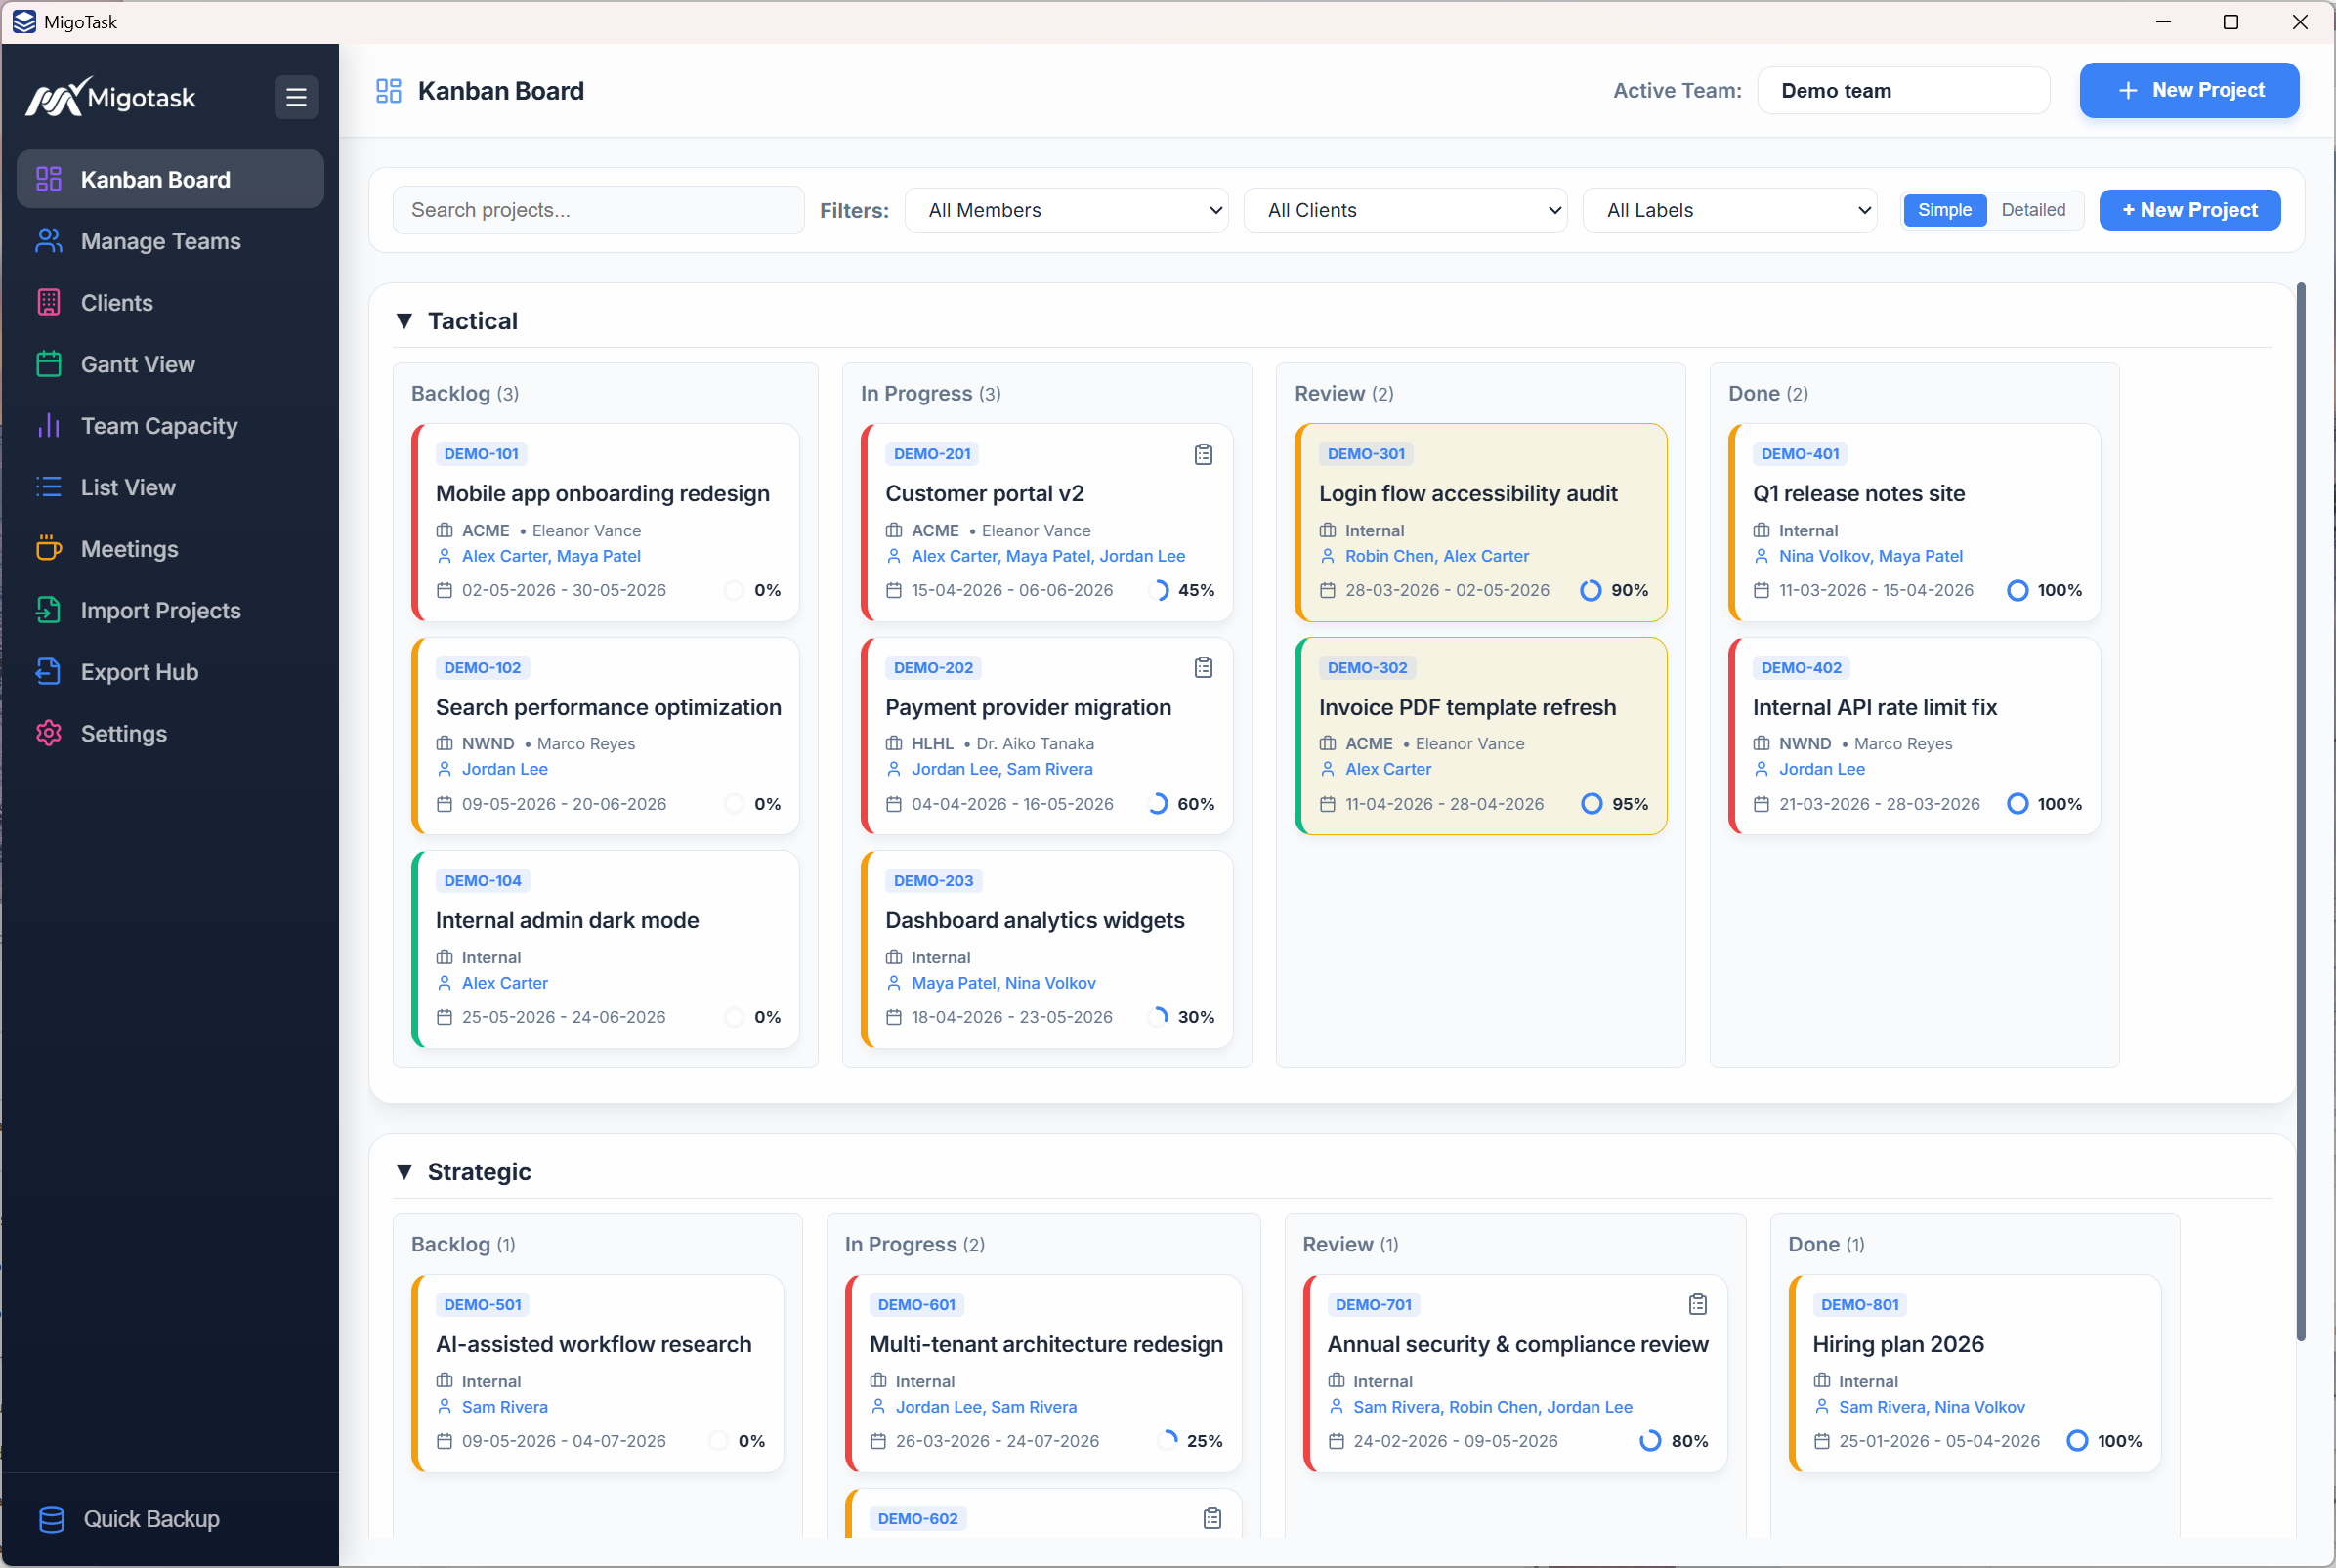Click client building icon on Login flow audit card
2336x1568 pixels.
coord(1328,530)
